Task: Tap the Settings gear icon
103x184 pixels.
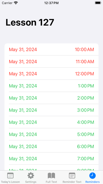Action: coord(31,176)
